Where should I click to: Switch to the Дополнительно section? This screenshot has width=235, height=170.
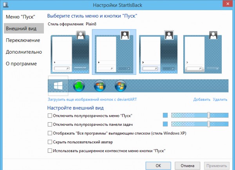pyautogui.click(x=24, y=52)
